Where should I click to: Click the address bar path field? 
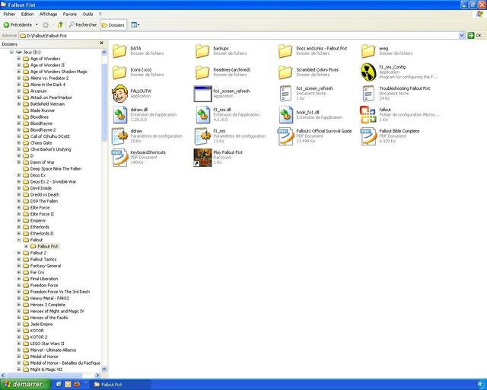coord(239,36)
